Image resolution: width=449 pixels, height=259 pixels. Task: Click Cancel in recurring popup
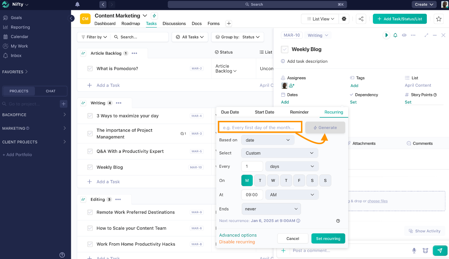click(293, 239)
